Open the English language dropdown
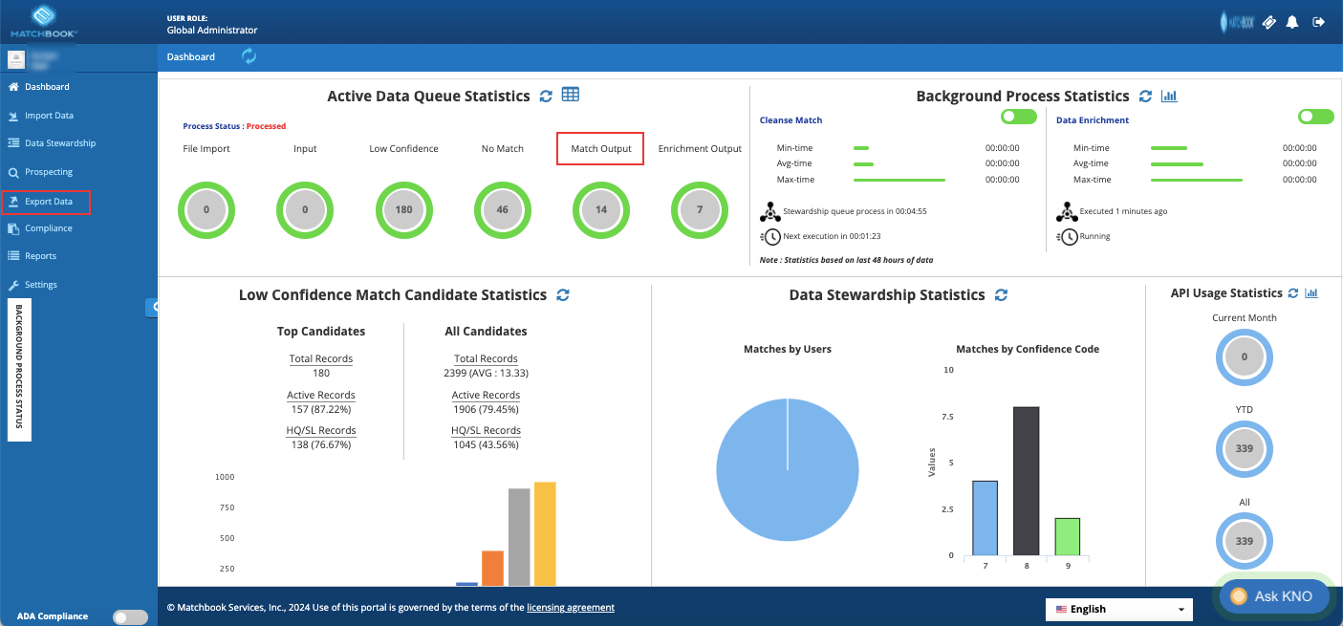This screenshot has width=1343, height=626. pyautogui.click(x=1120, y=609)
